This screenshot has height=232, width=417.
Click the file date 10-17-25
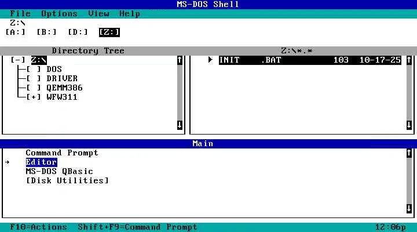tap(380, 60)
